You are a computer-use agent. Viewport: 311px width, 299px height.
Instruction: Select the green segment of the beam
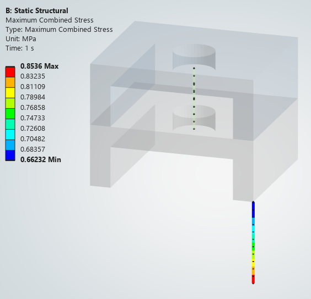tap(253, 246)
